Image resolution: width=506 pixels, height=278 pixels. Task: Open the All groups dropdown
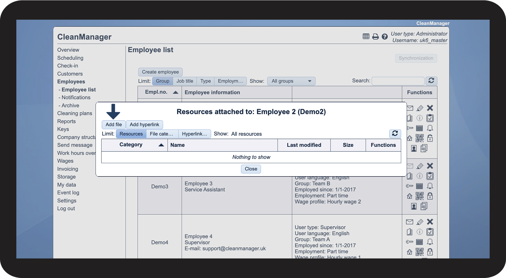click(x=291, y=81)
